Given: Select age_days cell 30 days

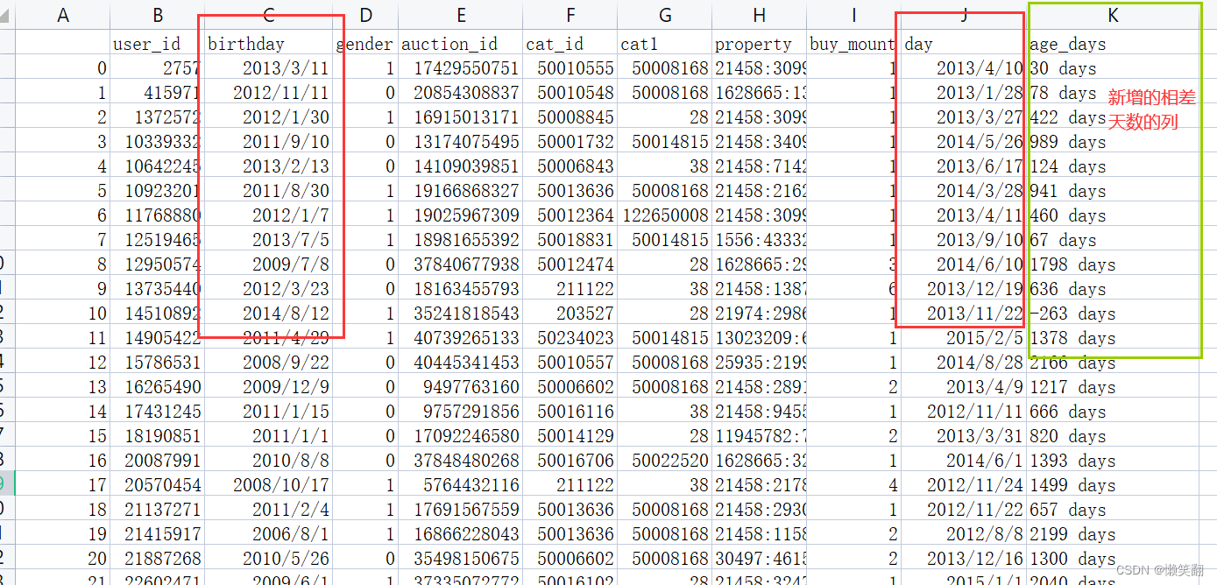Looking at the screenshot, I should pos(1113,68).
